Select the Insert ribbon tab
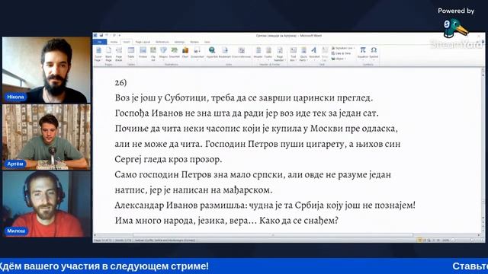This screenshot has width=488, height=274. click(x=127, y=42)
